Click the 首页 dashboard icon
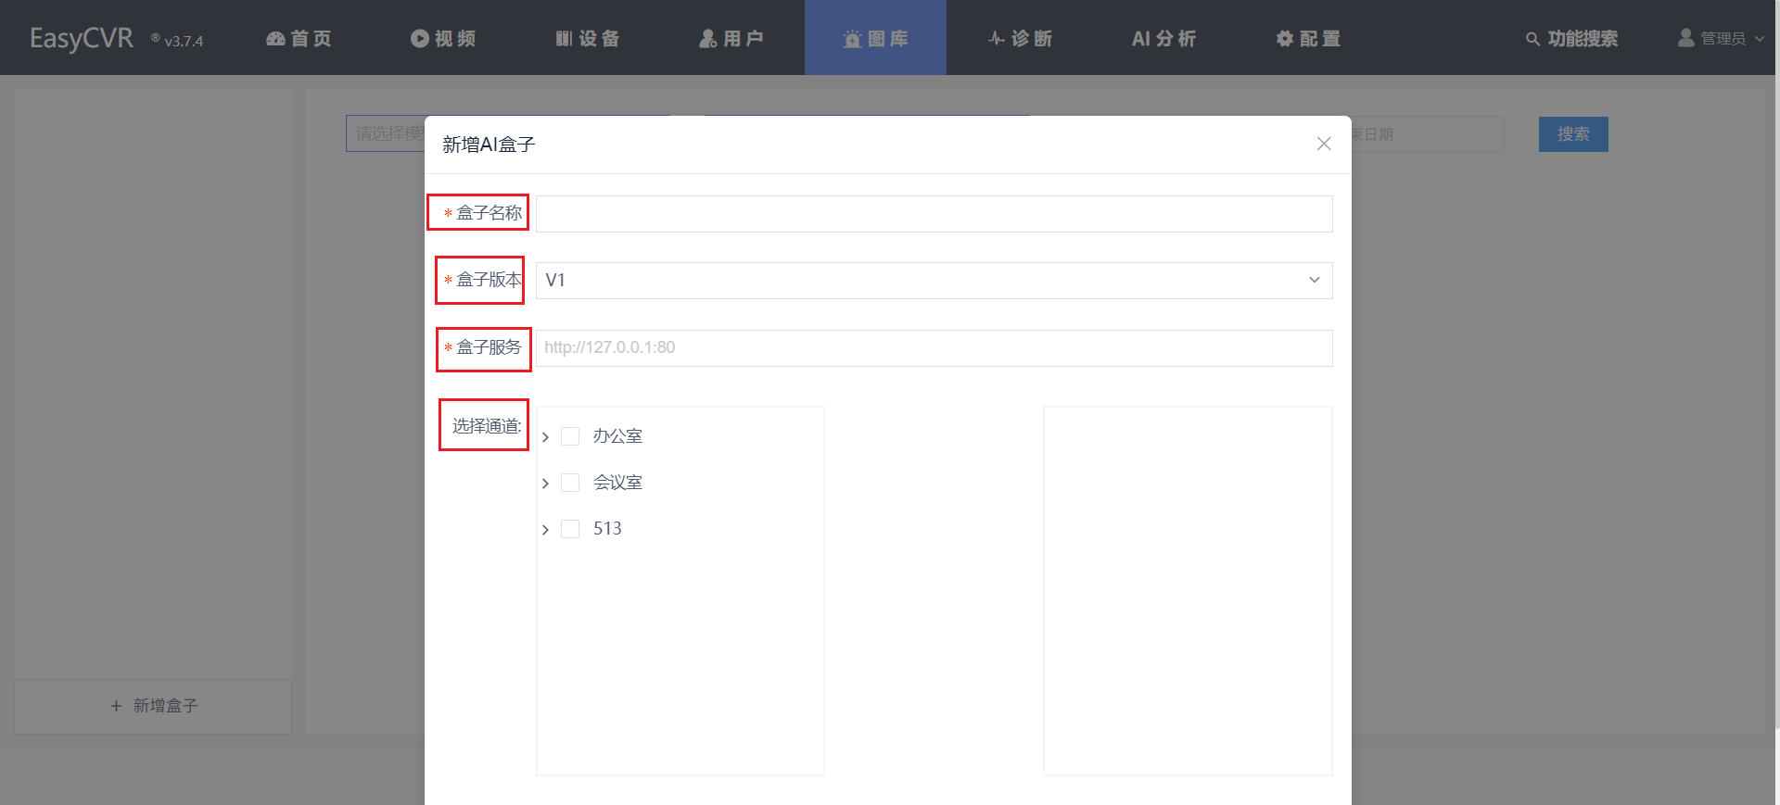The width and height of the screenshot is (1780, 805). point(275,39)
